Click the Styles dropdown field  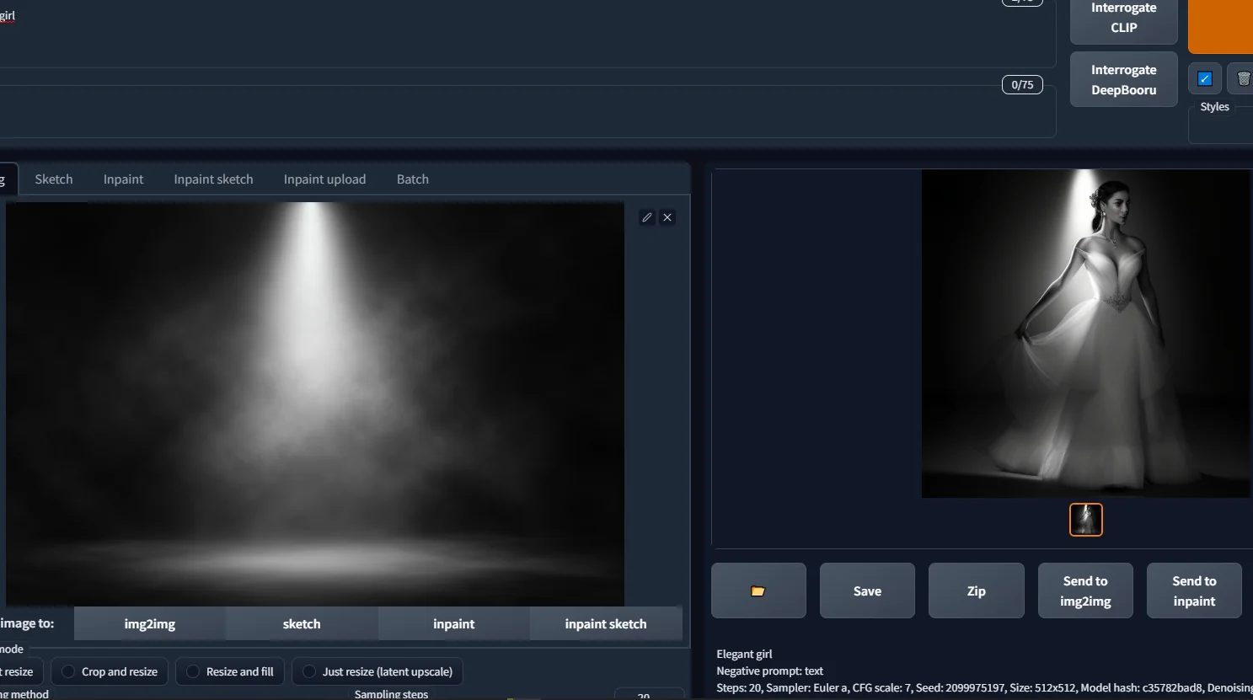(1220, 125)
